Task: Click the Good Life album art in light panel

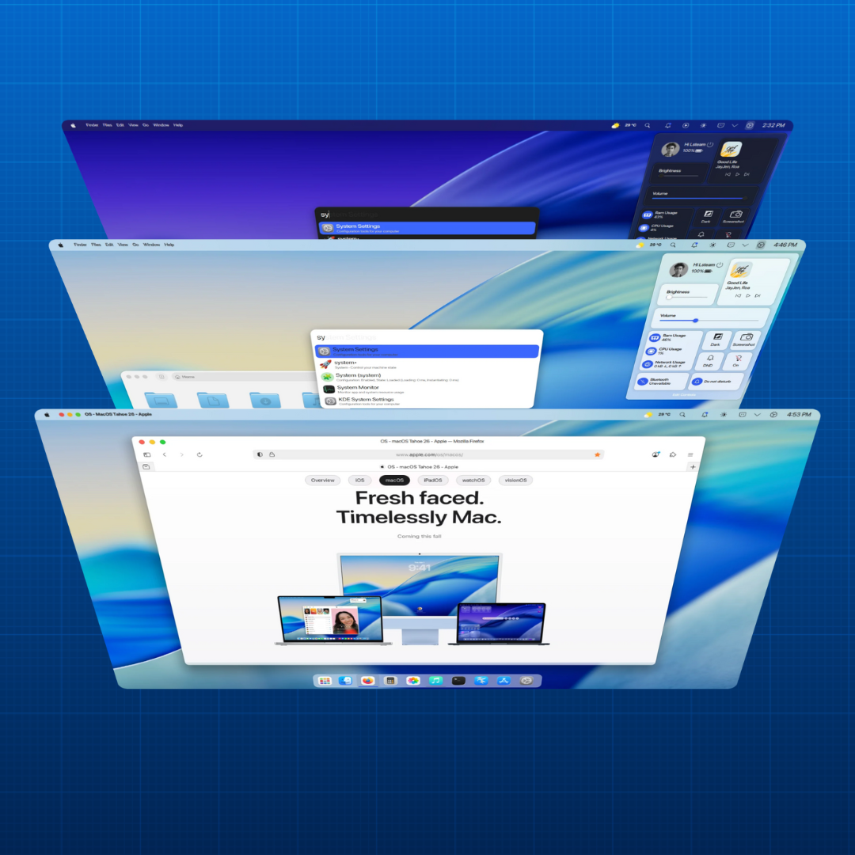Action: click(741, 269)
